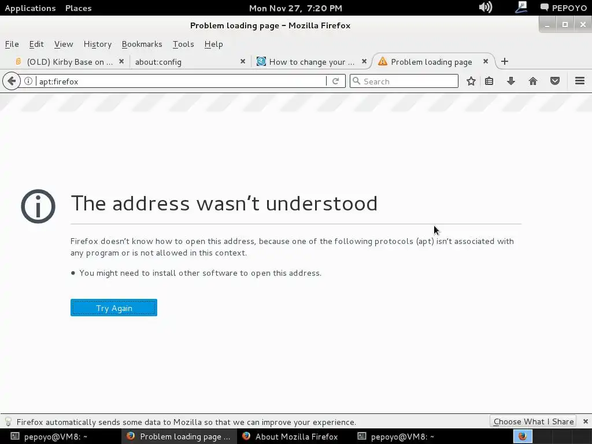The width and height of the screenshot is (592, 444).
Task: Open the View menu
Action: tap(64, 44)
